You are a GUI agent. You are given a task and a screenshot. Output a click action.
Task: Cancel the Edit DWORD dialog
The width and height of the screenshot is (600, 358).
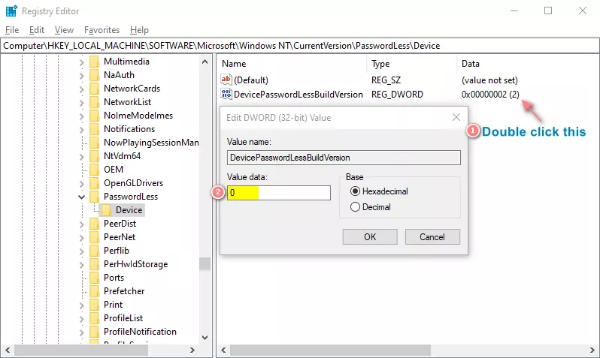pos(432,237)
